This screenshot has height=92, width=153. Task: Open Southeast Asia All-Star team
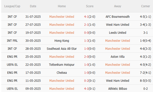(62, 49)
